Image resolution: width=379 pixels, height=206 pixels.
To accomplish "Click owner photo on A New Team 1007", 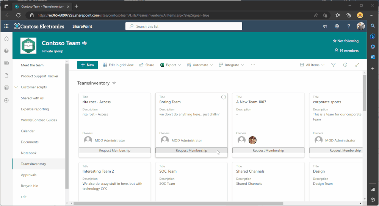I will pyautogui.click(x=252, y=140).
